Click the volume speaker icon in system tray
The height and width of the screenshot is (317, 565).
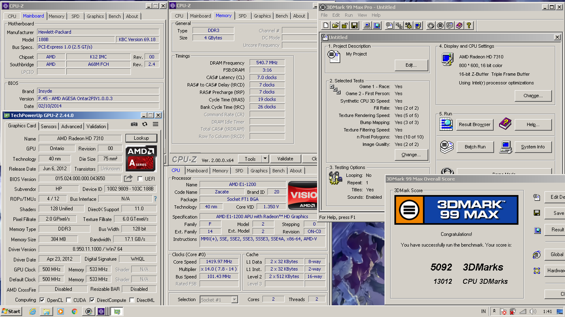point(533,311)
